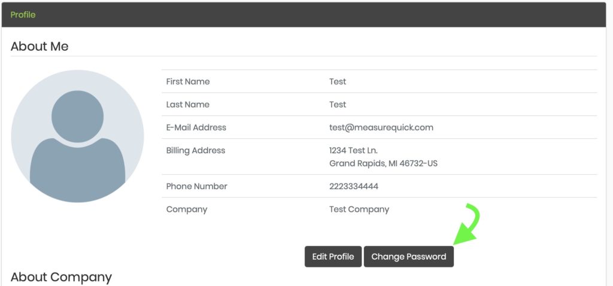Viewport: 613px width, 286px height.
Task: Click the Test Company value
Action: coord(359,209)
